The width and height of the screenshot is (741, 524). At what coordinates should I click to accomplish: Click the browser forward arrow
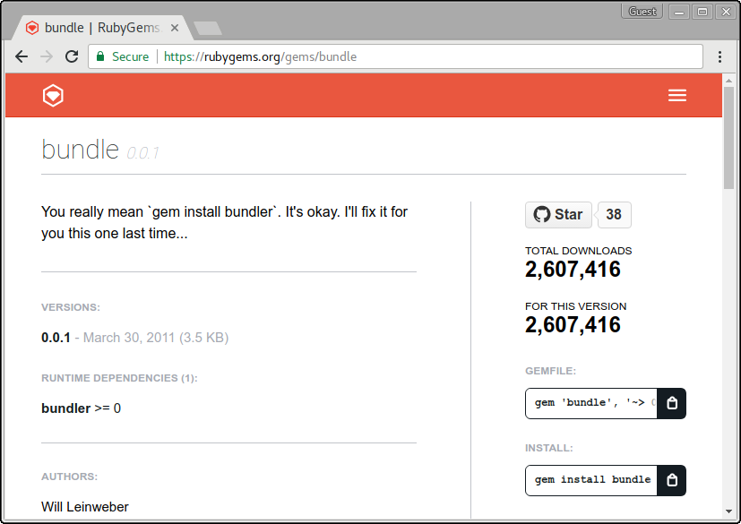point(47,56)
